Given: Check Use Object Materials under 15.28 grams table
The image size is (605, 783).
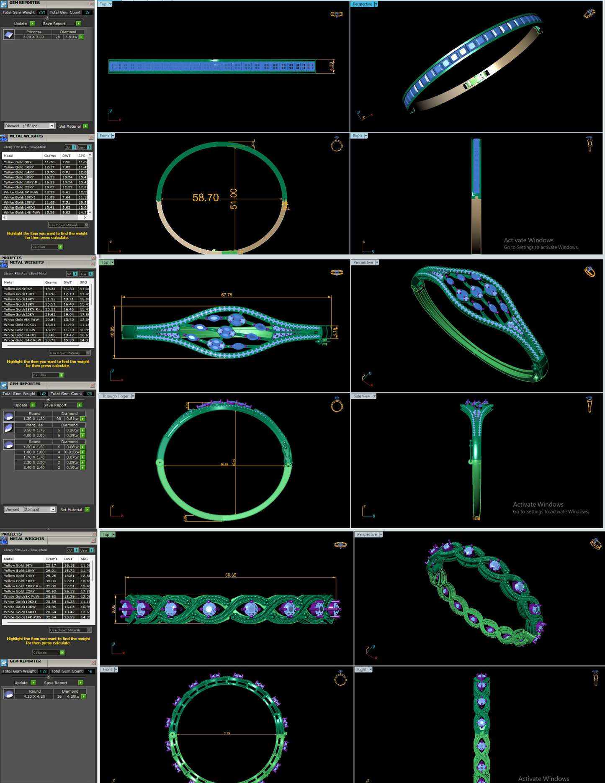Looking at the screenshot, I should pos(87,225).
